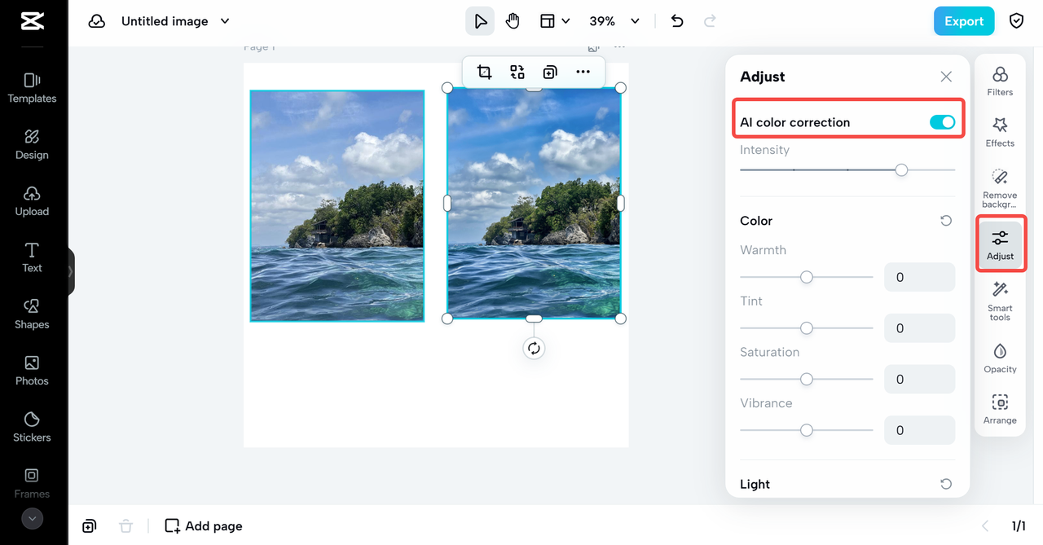Close the Adjust panel
1043x545 pixels.
[x=946, y=77]
